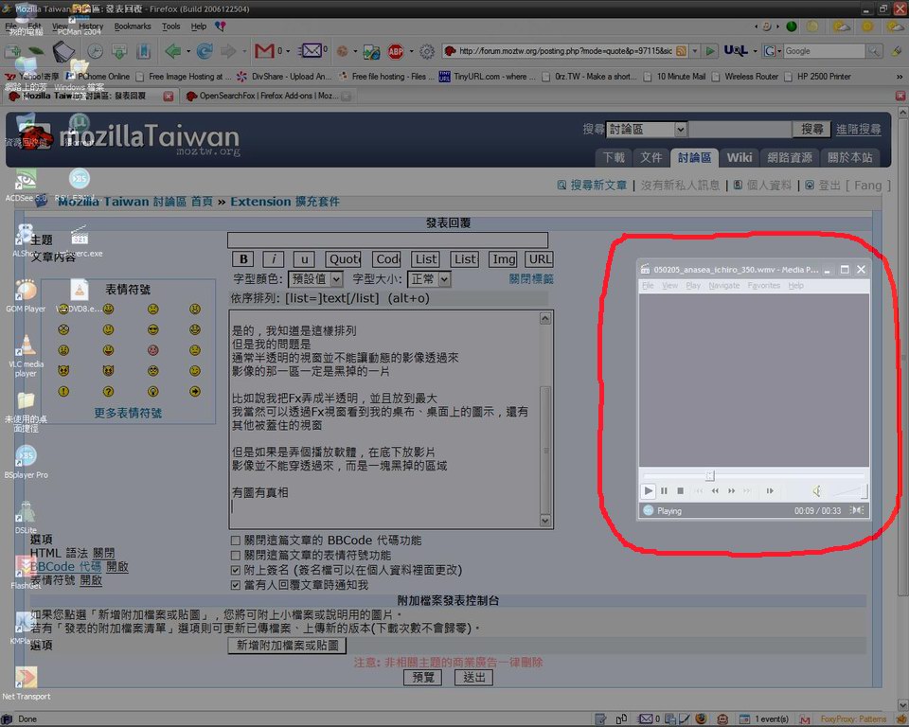Mute the Media Player speaker icon

coord(817,490)
